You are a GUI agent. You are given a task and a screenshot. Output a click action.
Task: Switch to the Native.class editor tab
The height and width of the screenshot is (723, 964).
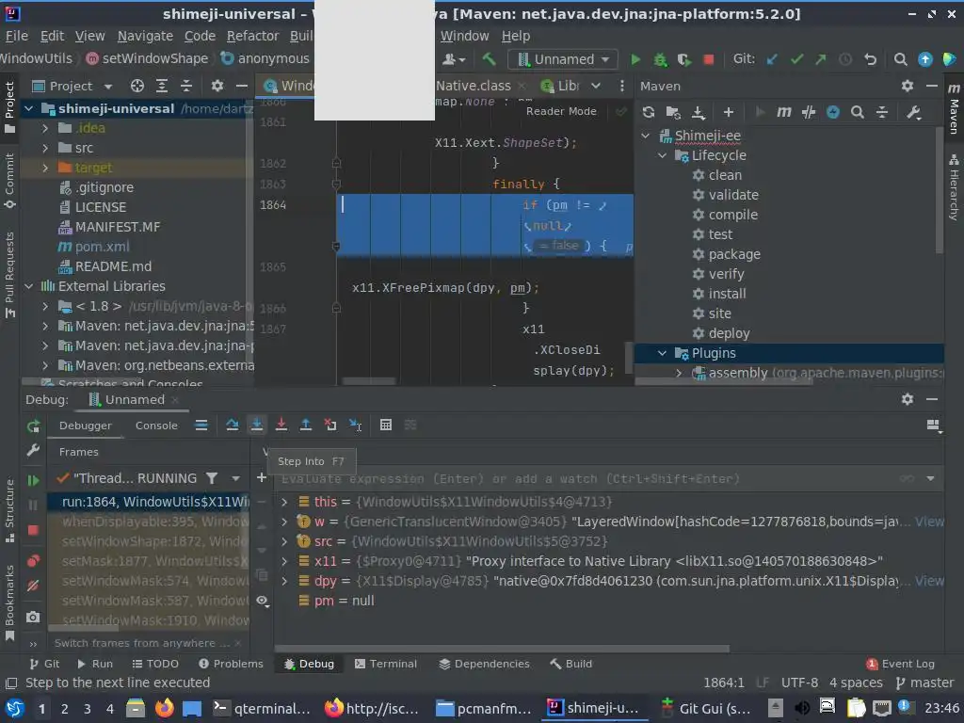(x=474, y=86)
